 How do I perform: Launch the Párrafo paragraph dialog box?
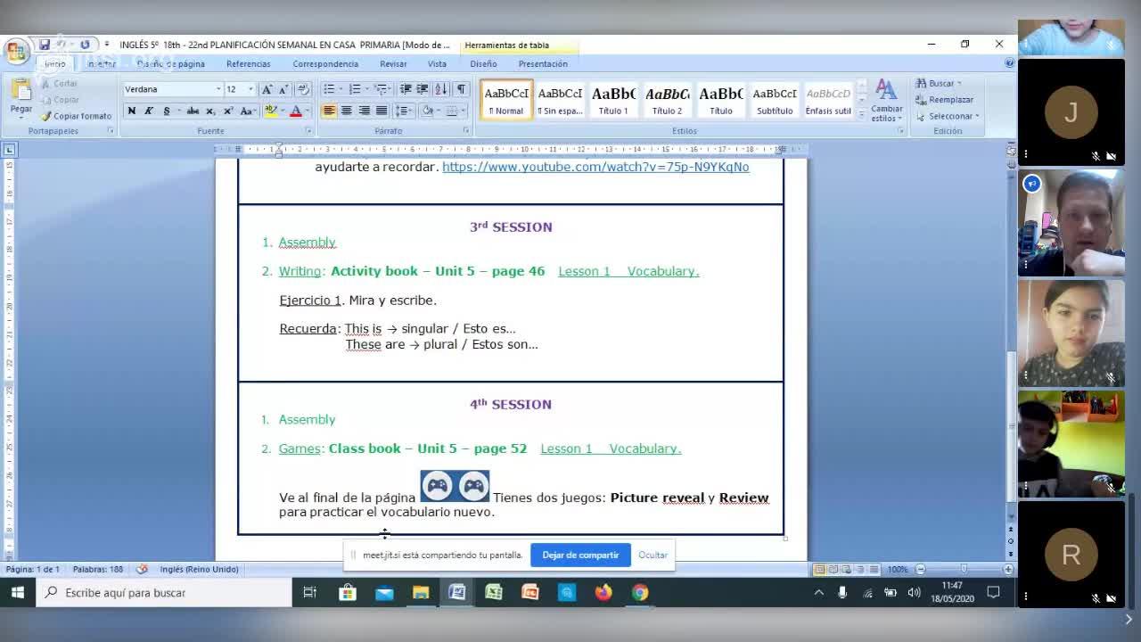pyautogui.click(x=465, y=131)
